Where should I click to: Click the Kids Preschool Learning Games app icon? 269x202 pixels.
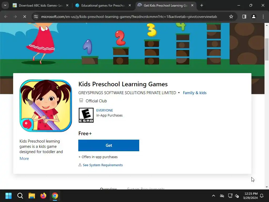pyautogui.click(x=46, y=106)
